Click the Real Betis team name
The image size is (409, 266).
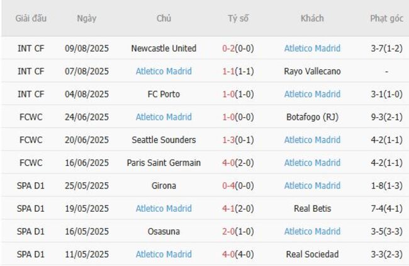[312, 209]
